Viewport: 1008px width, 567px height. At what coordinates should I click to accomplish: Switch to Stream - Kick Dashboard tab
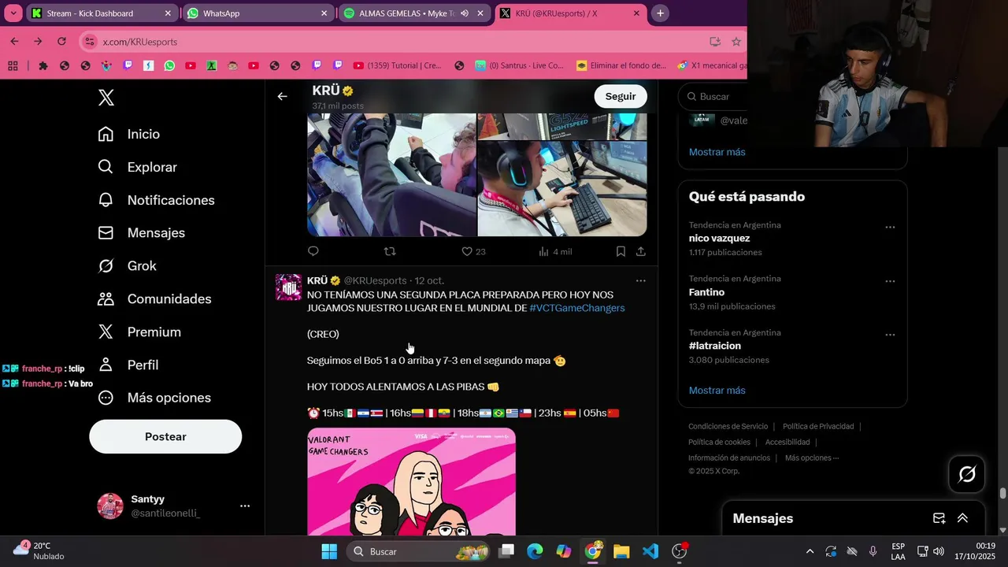click(101, 13)
